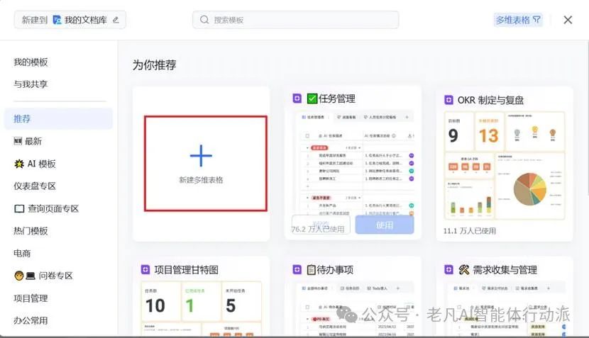Open 与我共享 in the sidebar
Viewport: 589px width, 338px height.
(x=31, y=84)
